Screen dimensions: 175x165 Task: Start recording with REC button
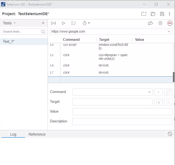(170, 23)
